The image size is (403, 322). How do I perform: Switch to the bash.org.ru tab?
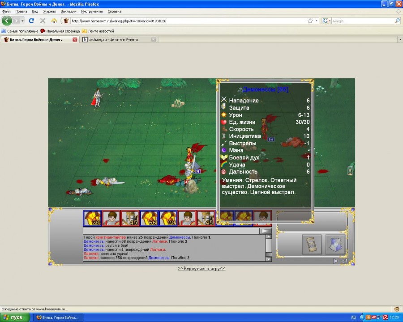[x=119, y=39]
